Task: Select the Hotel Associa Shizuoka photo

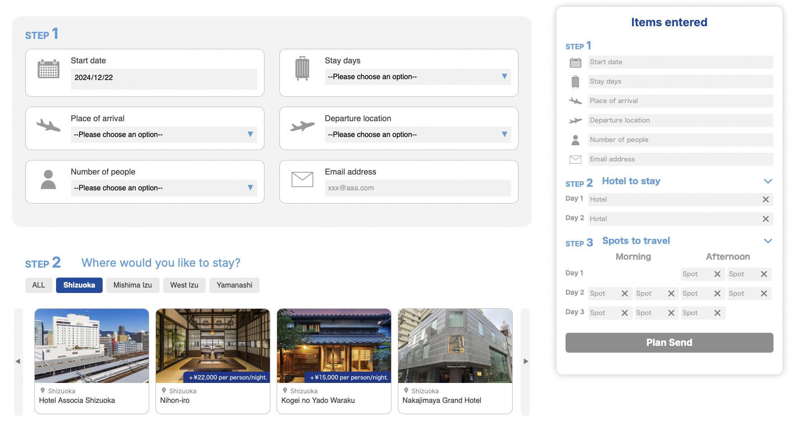Action: (x=92, y=346)
